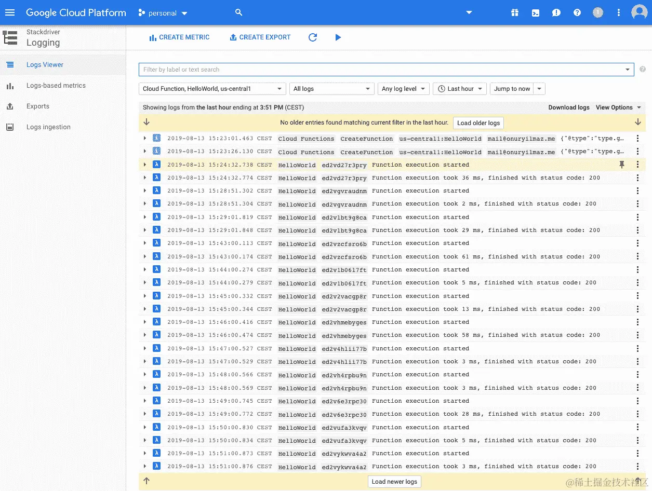Open the gift free trial icon
Screen dimensions: 652x491
click(515, 13)
